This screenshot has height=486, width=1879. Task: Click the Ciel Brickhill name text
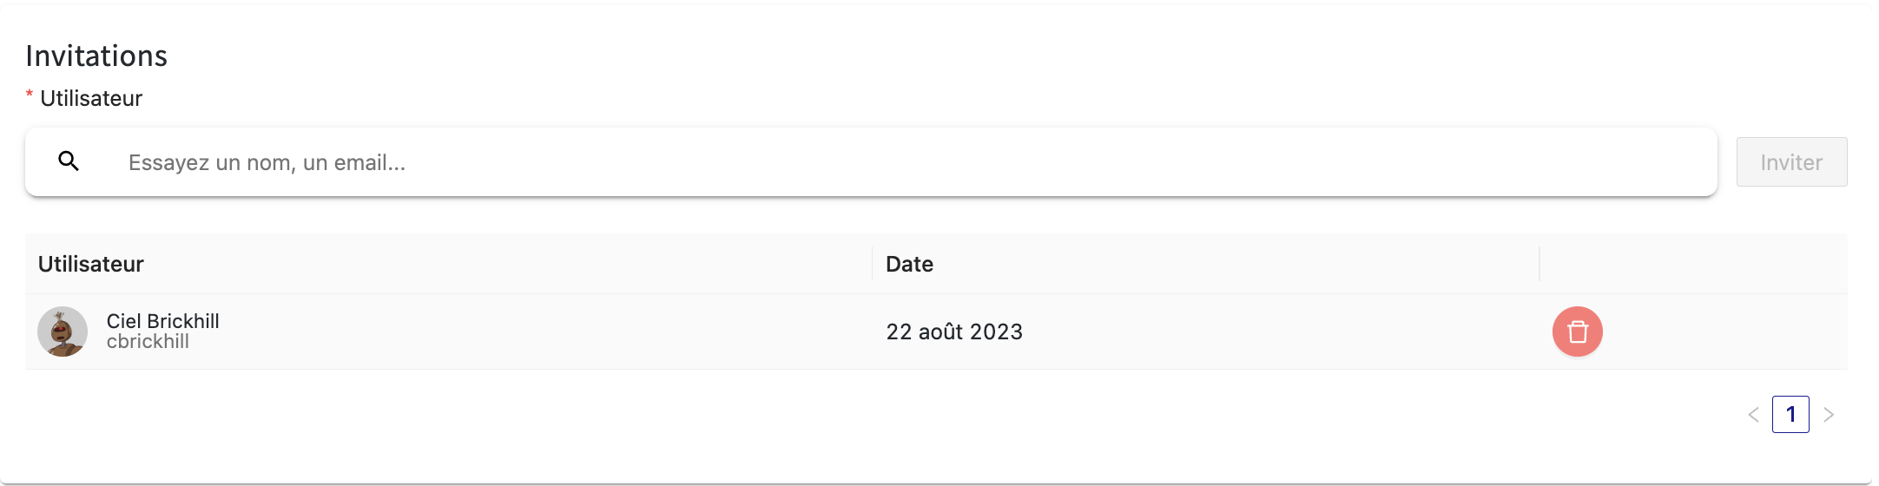pos(163,321)
